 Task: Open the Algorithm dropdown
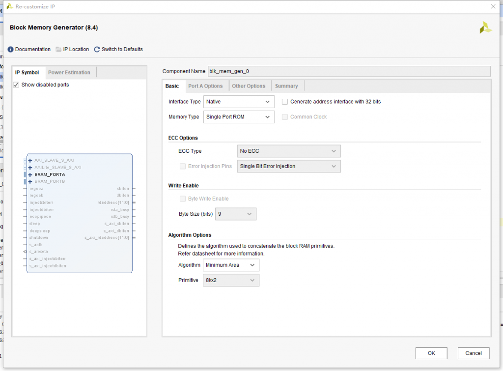point(231,265)
